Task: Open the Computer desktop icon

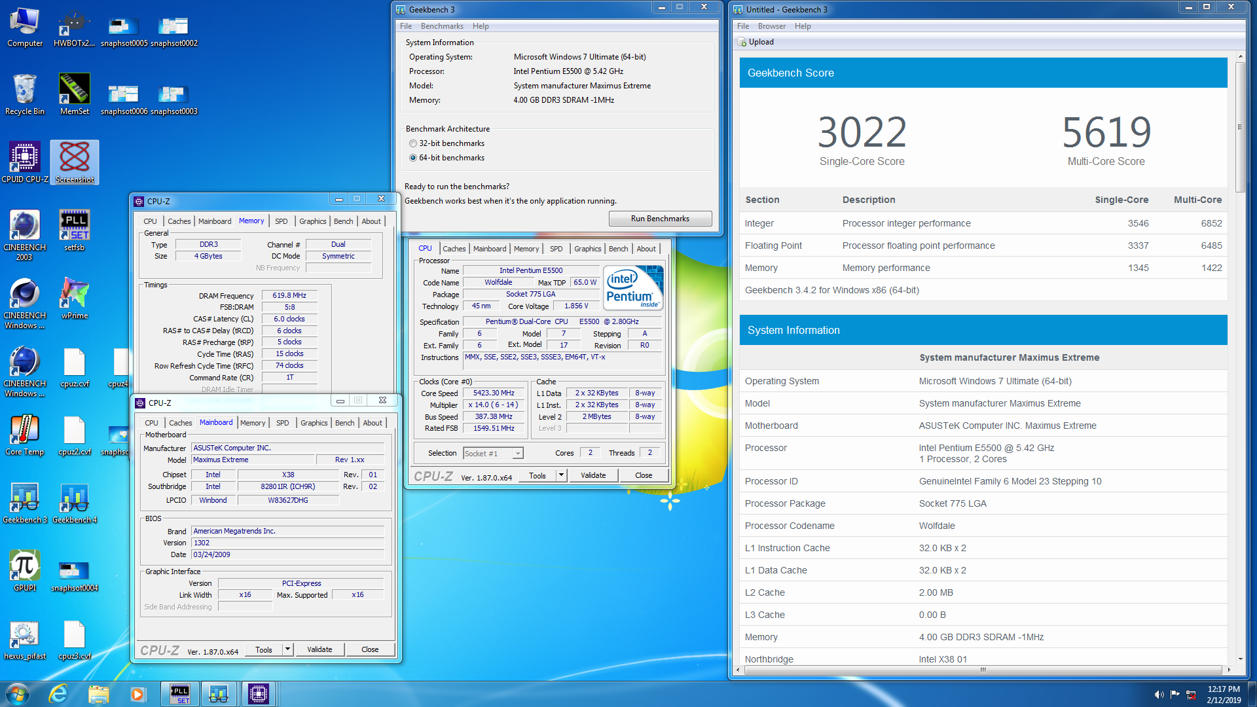Action: (25, 27)
